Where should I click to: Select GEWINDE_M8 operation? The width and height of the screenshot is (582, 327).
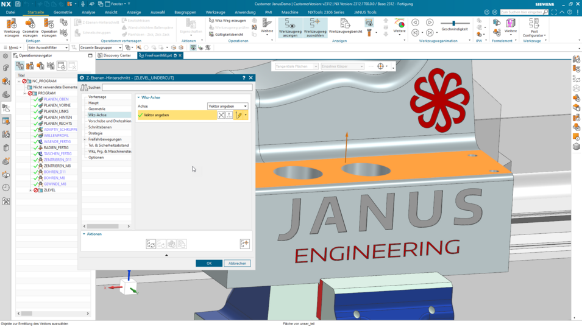pos(55,185)
